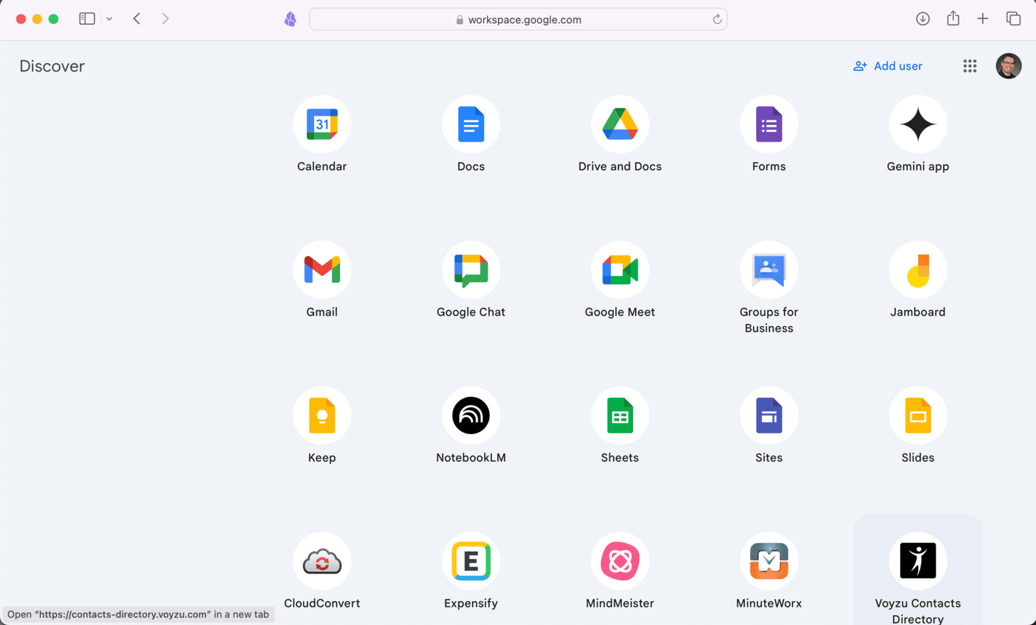This screenshot has height=625, width=1036.
Task: Focus the workspace.google.com address bar
Action: coord(518,19)
